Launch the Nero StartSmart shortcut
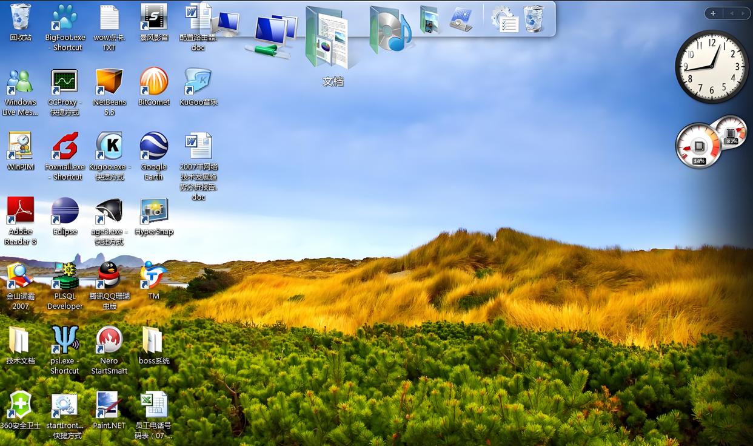Screen dimensions: 753x446 coord(109,340)
